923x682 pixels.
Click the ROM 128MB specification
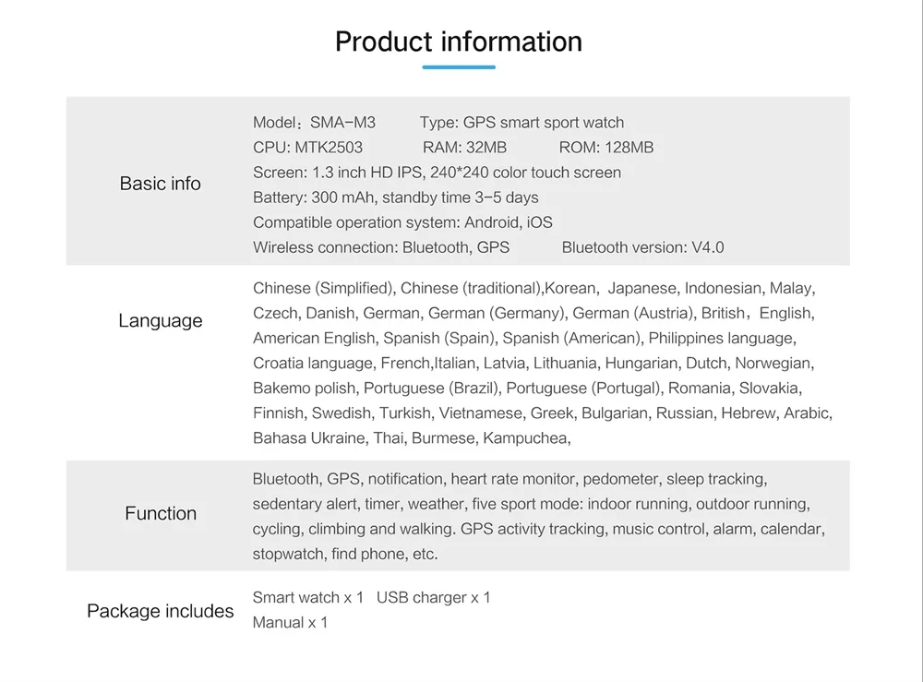pos(605,148)
